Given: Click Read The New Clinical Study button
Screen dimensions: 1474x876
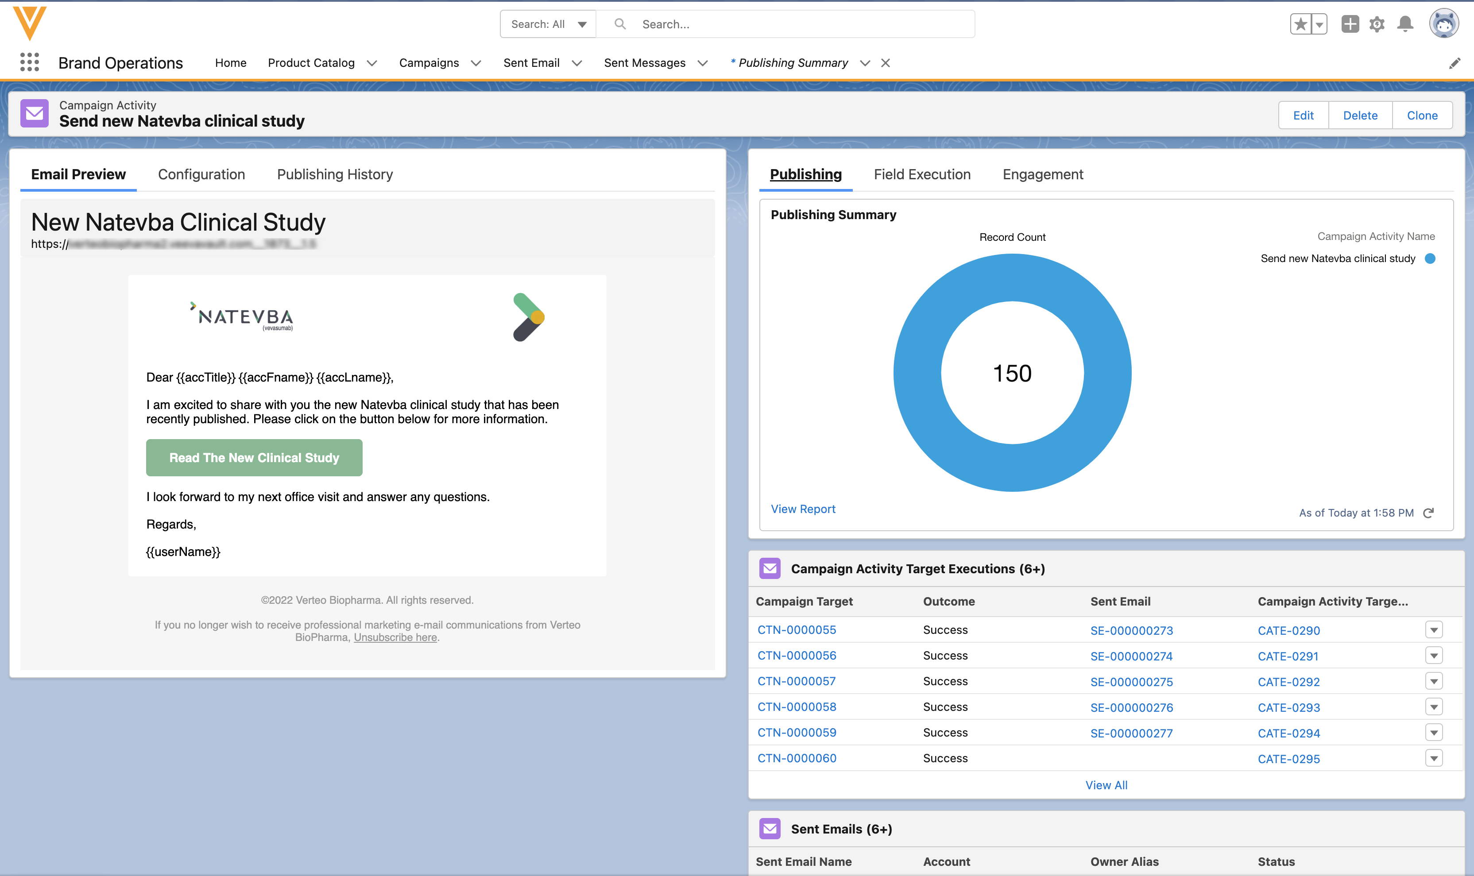Looking at the screenshot, I should pyautogui.click(x=254, y=458).
